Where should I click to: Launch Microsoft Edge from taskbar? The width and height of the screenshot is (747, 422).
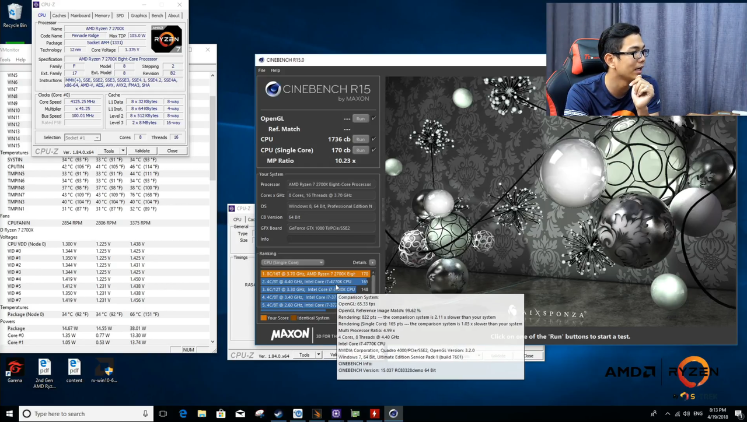click(x=183, y=414)
